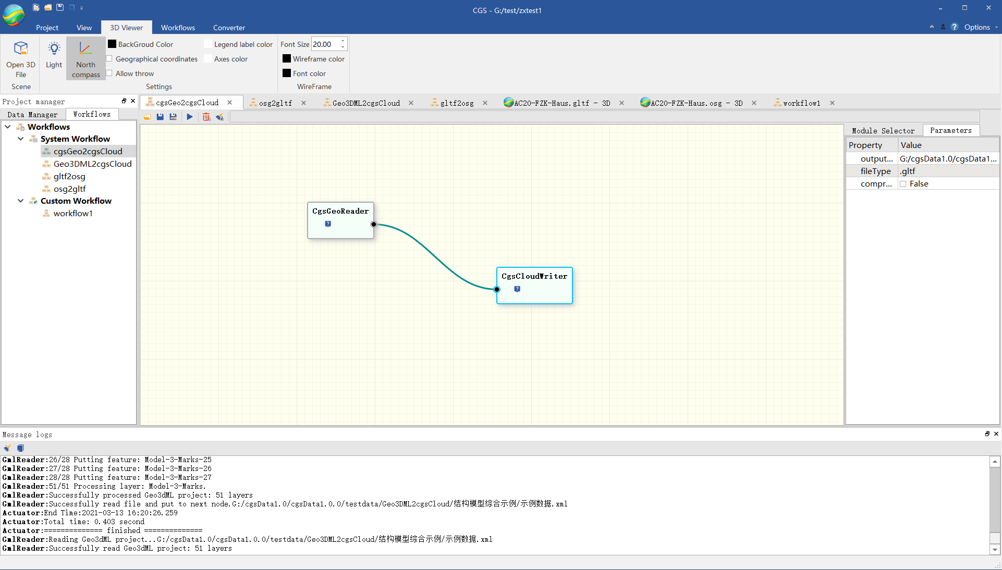This screenshot has width=1002, height=570.
Task: Click the open folder icon in quick access bar
Action: point(48,7)
